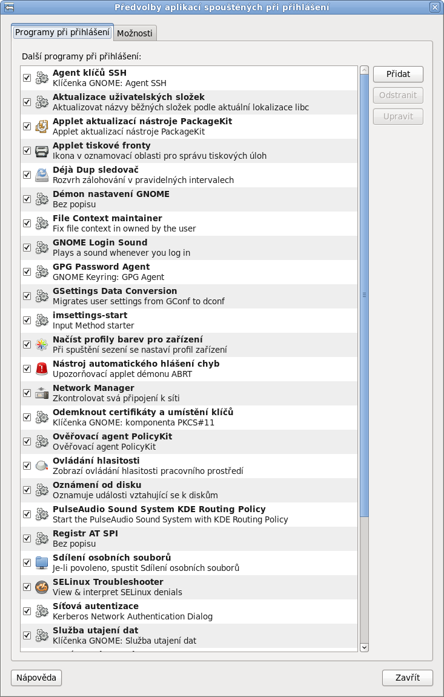This screenshot has width=444, height=697.
Task: Click the Zavřít button
Action: (408, 678)
